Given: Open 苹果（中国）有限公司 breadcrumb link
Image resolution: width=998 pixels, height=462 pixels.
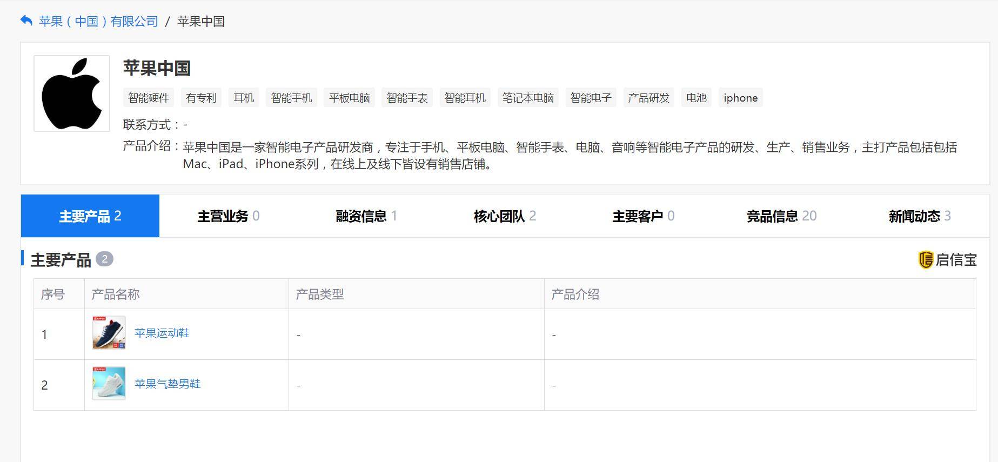Looking at the screenshot, I should coord(98,21).
